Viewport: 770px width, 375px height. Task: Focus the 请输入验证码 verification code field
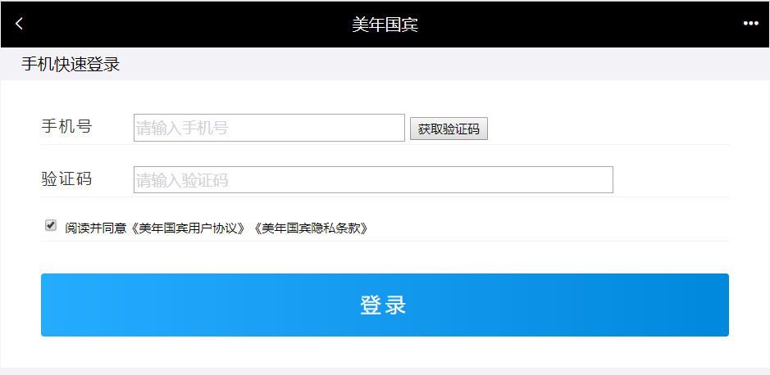373,180
